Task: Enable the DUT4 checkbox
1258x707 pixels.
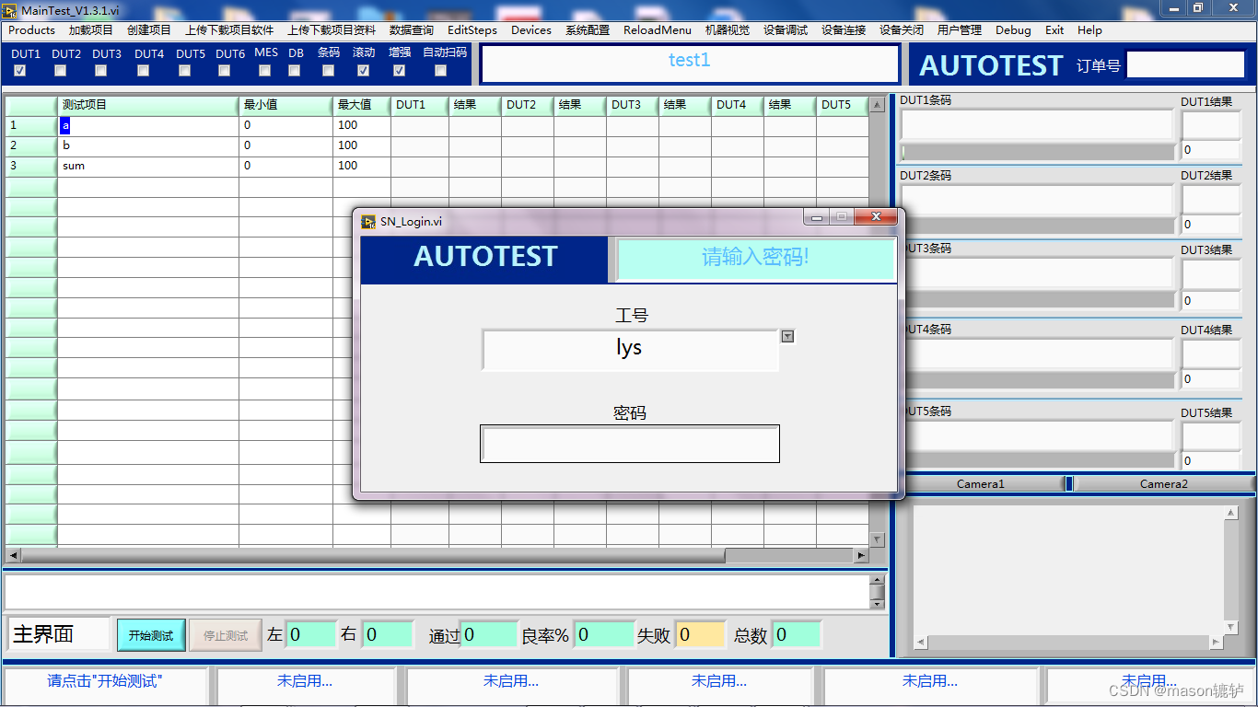Action: [x=143, y=71]
